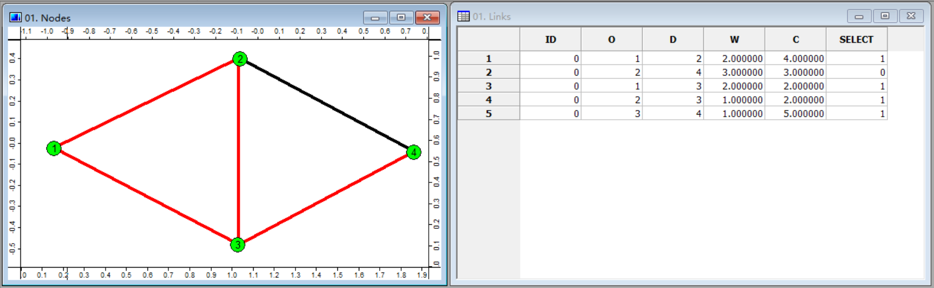934x288 pixels.
Task: Click the black link between nodes 2 and 4
Action: click(327, 104)
